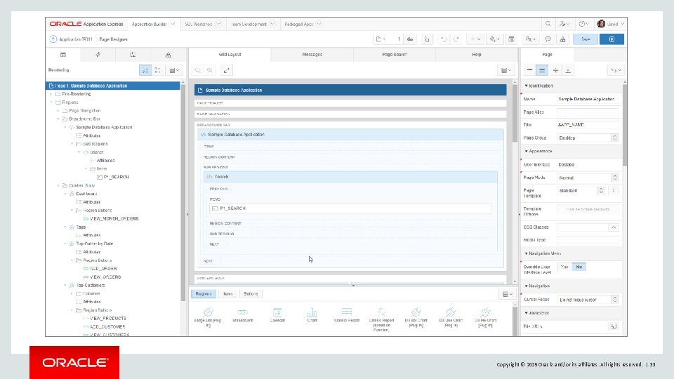Open the Team Development dropdown arrow
Viewport: 674px width, 379px height.
272,24
